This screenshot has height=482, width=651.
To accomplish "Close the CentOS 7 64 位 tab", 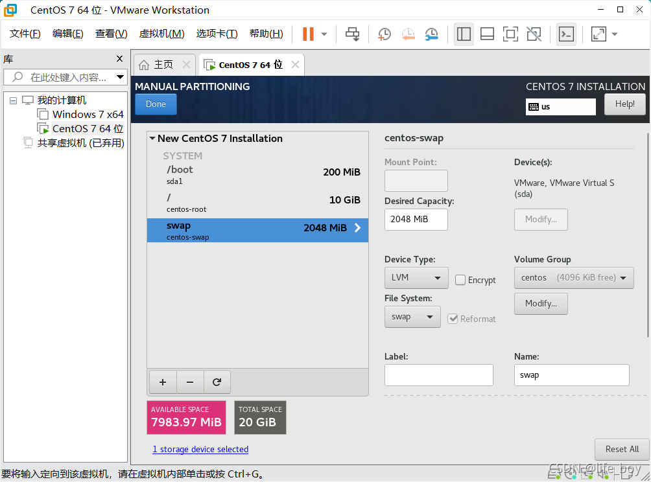I will [295, 65].
